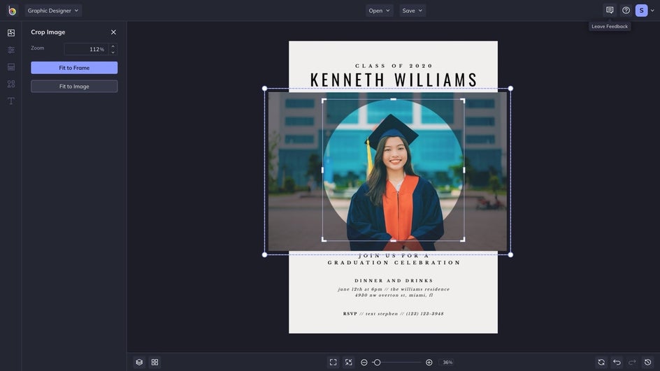This screenshot has width=660, height=371.
Task: Click the BeFunky logo icon
Action: (12, 10)
